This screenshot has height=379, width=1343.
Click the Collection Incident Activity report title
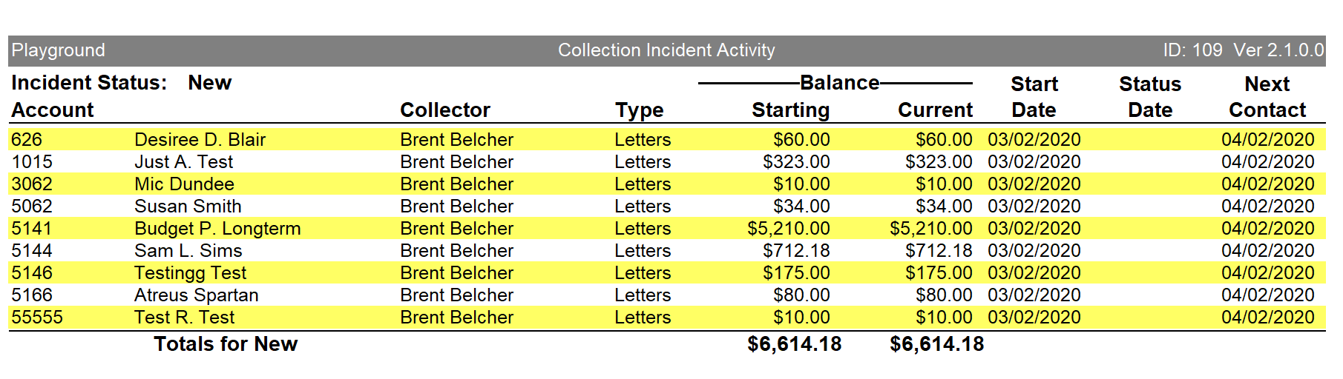666,50
